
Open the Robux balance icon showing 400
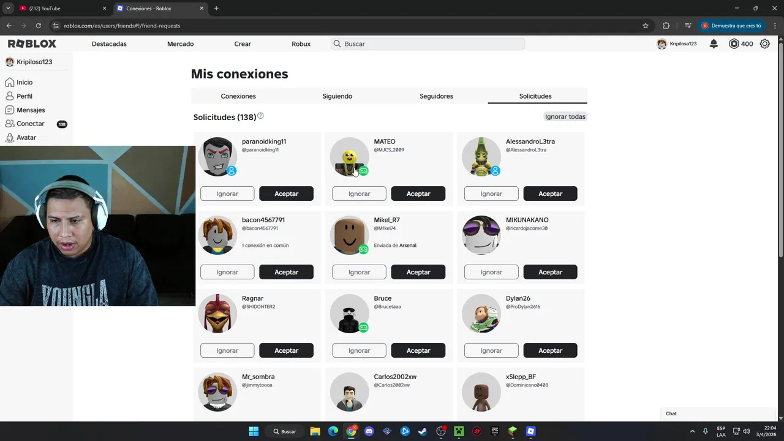(734, 44)
